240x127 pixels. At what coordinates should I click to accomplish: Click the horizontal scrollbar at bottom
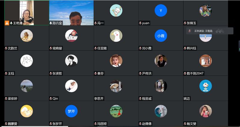(x=35, y=126)
